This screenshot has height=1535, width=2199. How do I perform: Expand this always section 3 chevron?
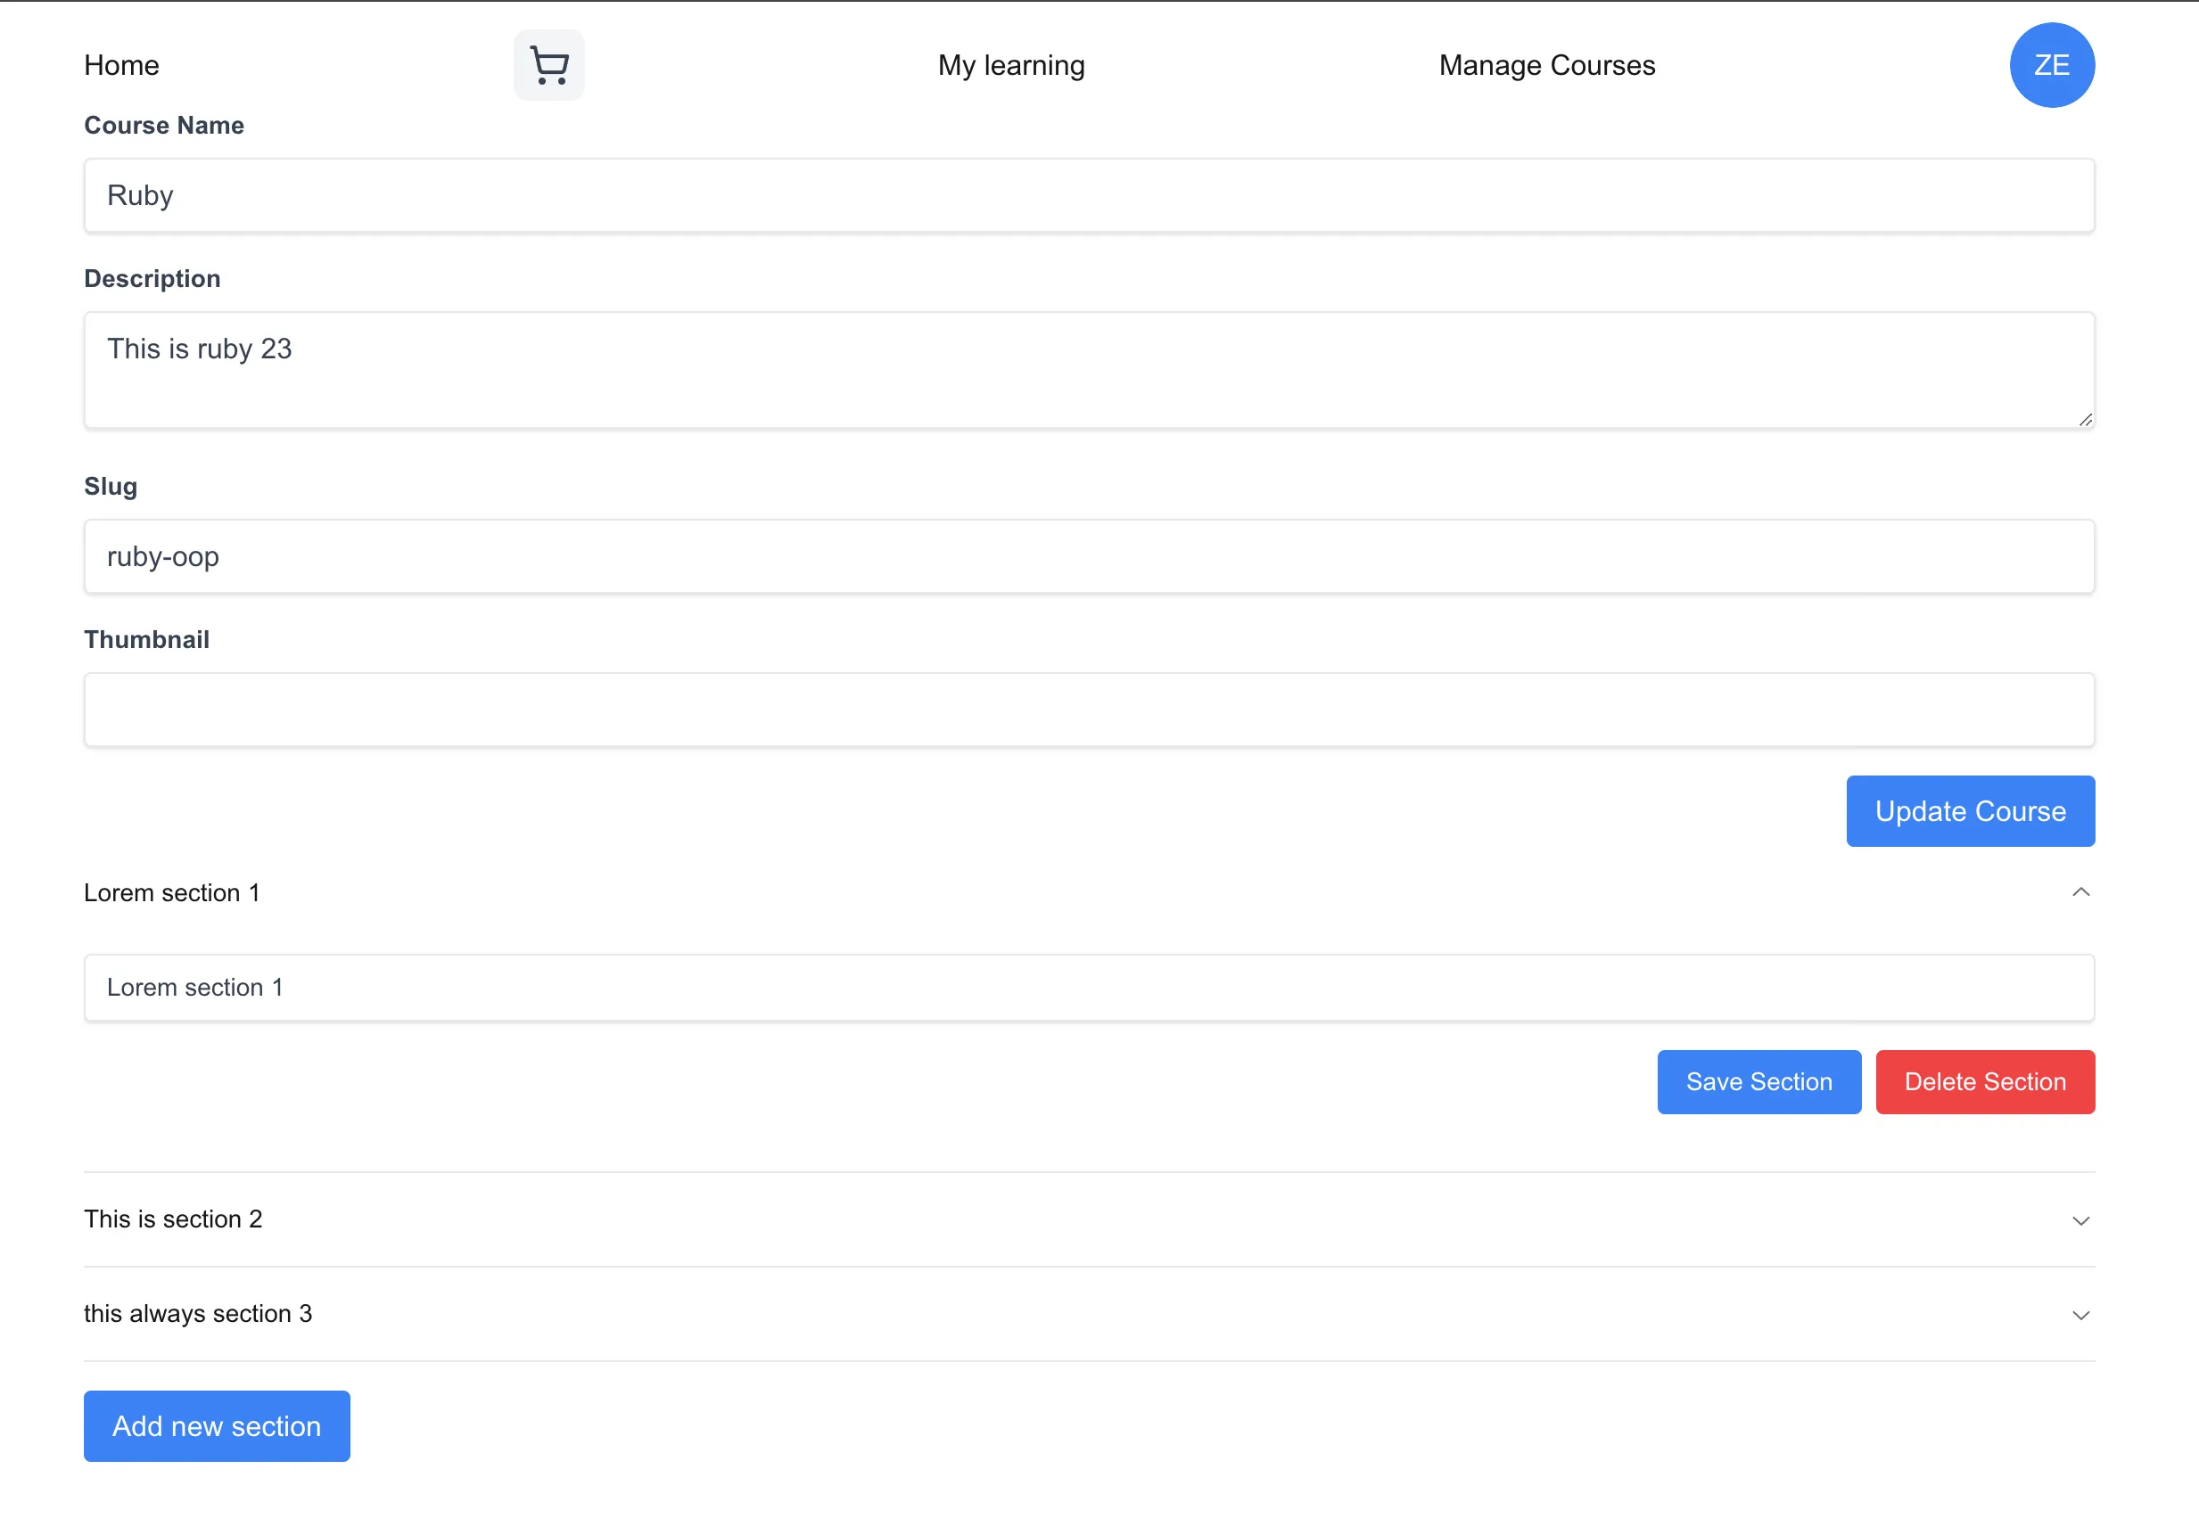[x=2080, y=1315]
